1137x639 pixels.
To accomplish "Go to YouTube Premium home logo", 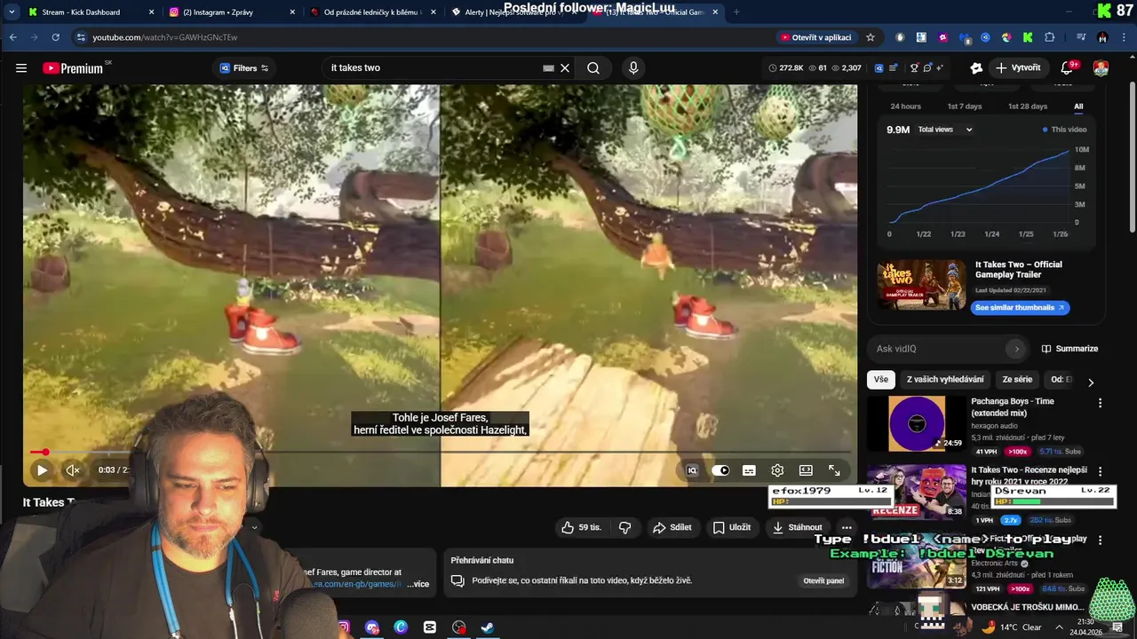I will click(x=73, y=68).
